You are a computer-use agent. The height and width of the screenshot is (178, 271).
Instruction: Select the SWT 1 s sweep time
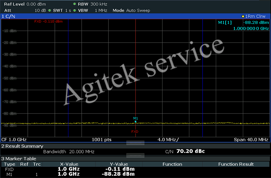(62, 10)
